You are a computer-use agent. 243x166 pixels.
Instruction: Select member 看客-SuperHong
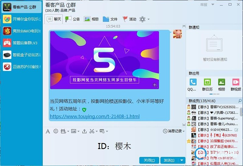point(213,118)
